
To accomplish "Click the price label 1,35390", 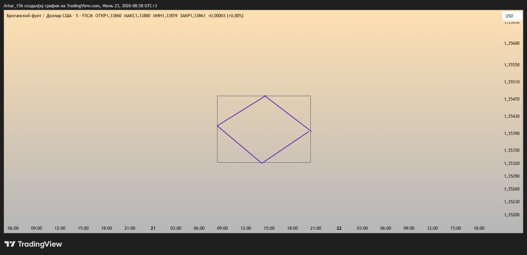I will point(512,133).
